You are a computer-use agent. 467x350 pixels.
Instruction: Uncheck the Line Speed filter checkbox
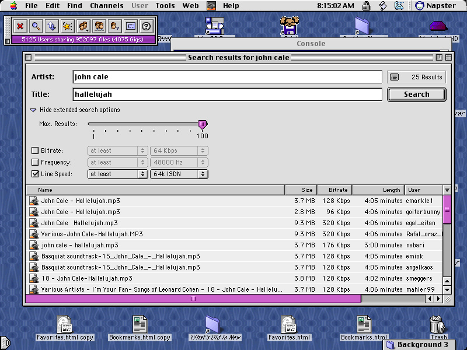point(35,174)
